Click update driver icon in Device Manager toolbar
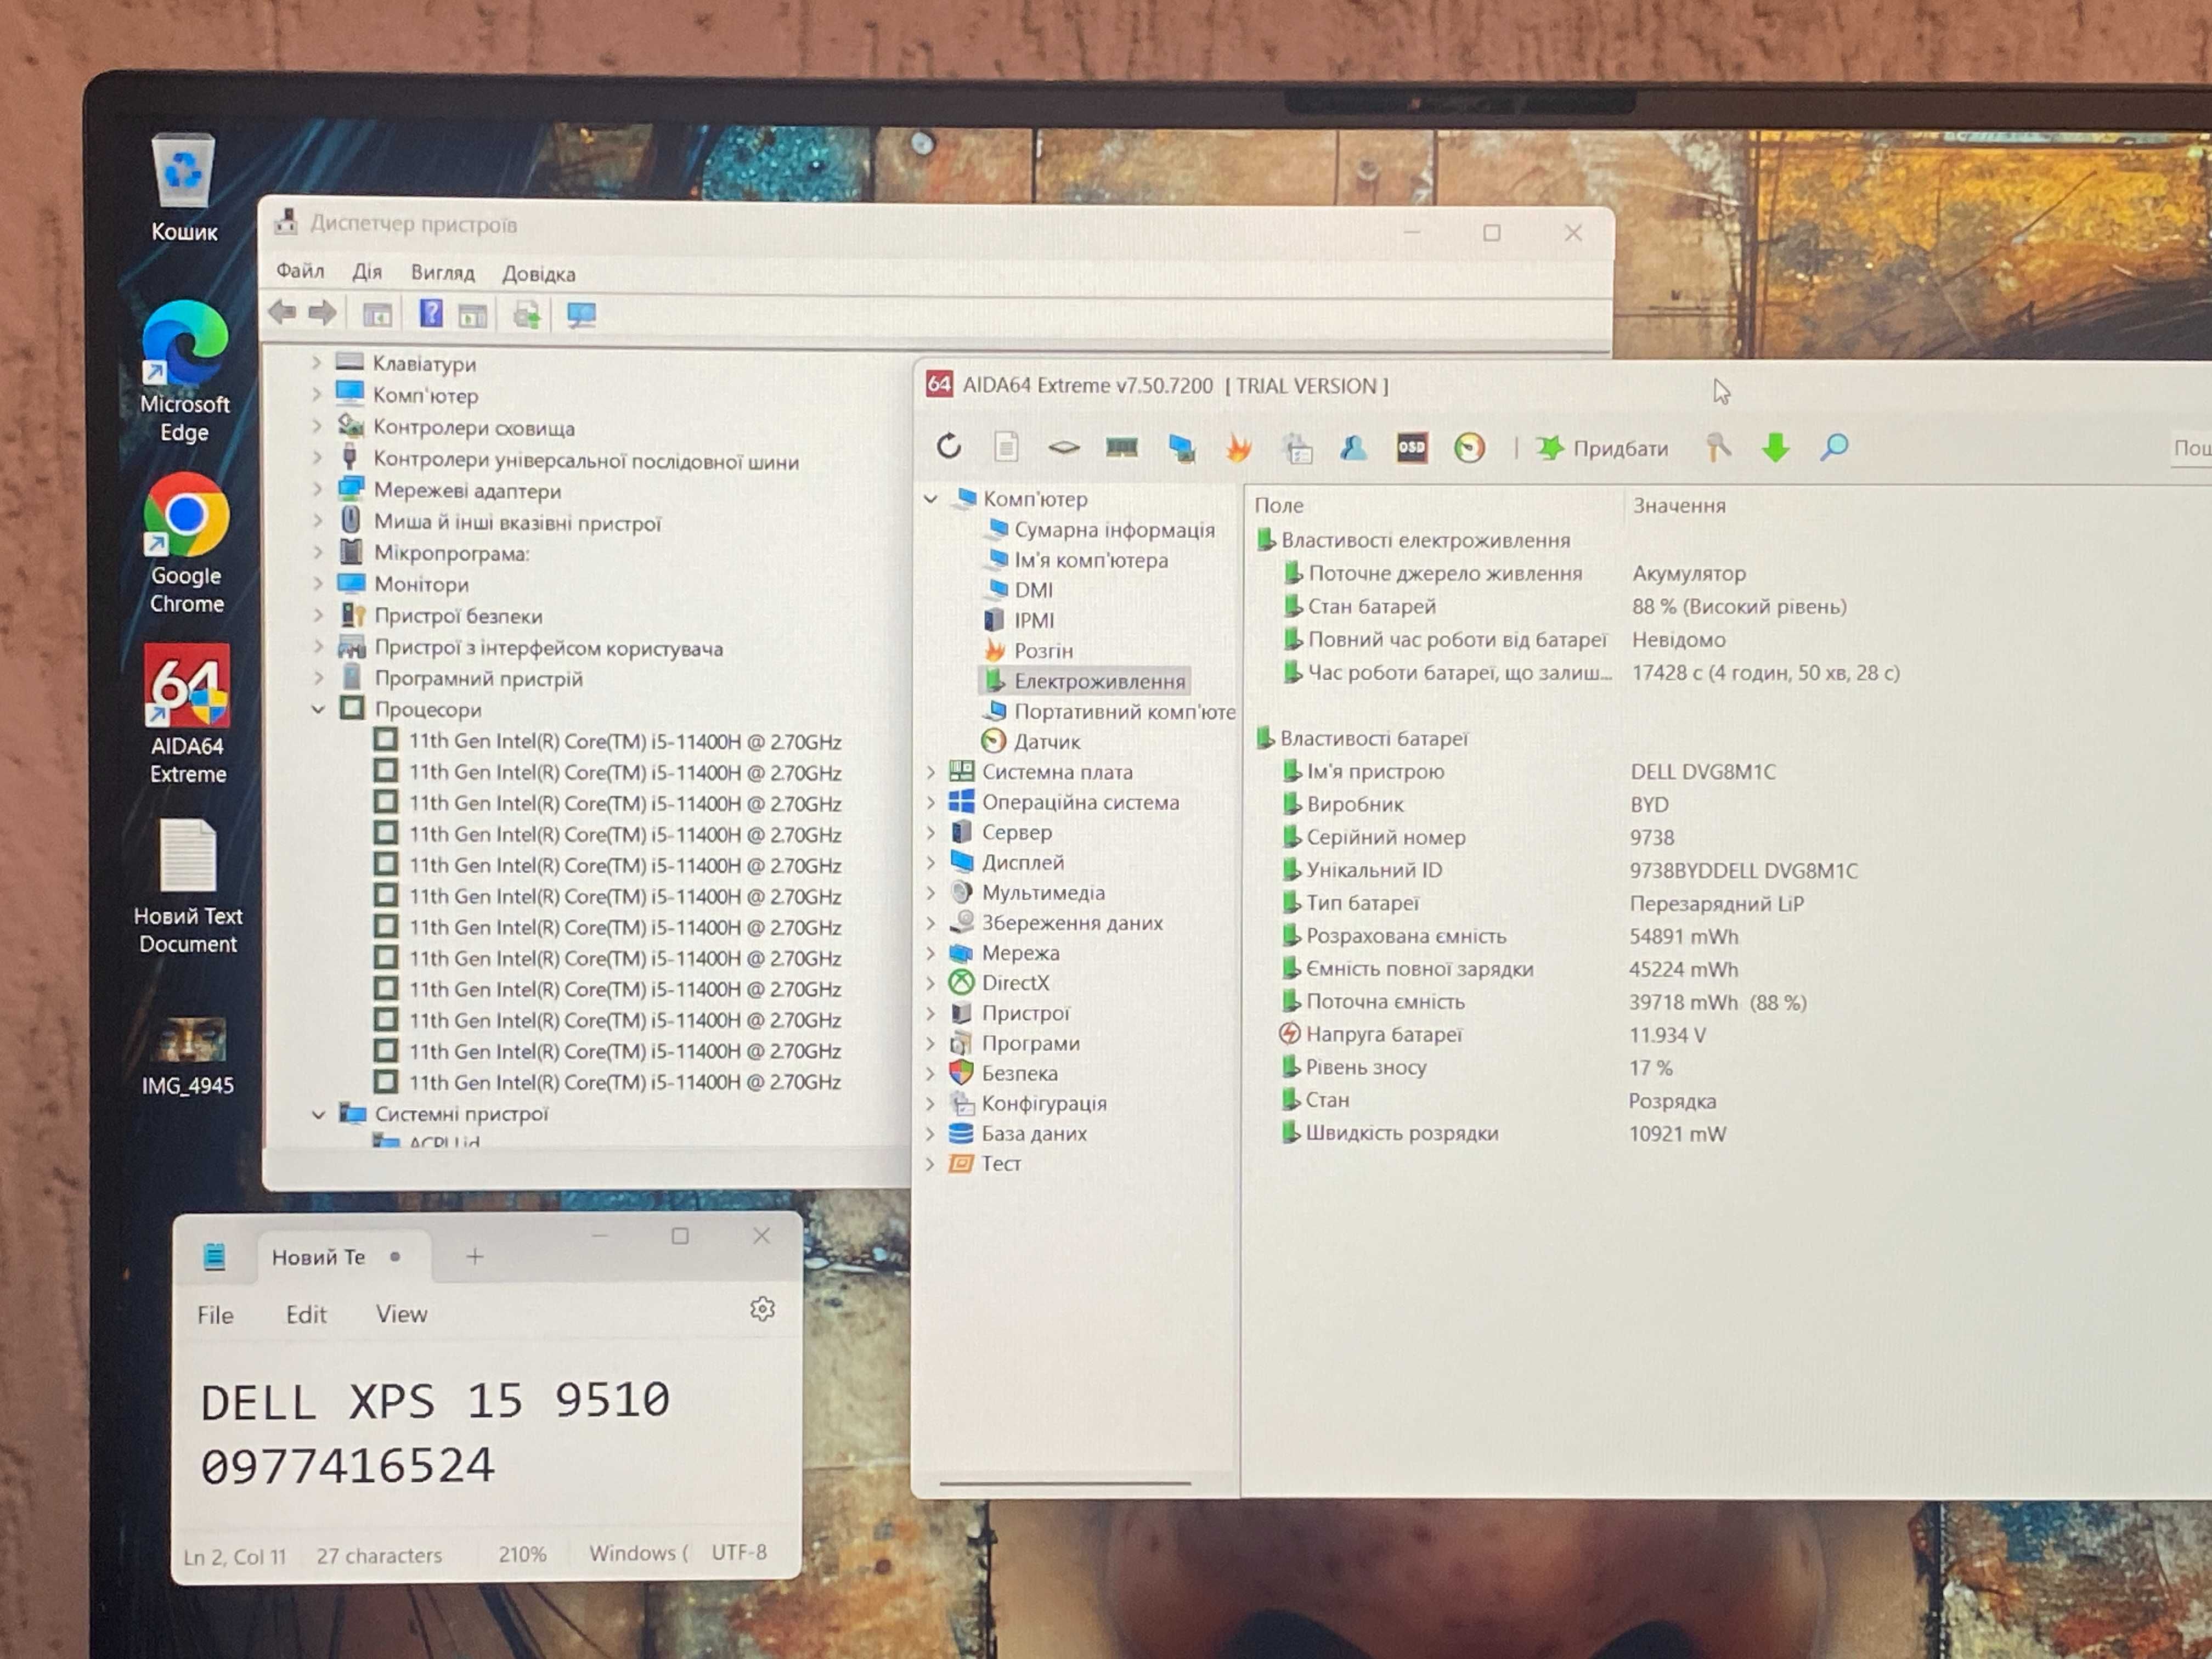The height and width of the screenshot is (1659, 2212). pyautogui.click(x=527, y=316)
